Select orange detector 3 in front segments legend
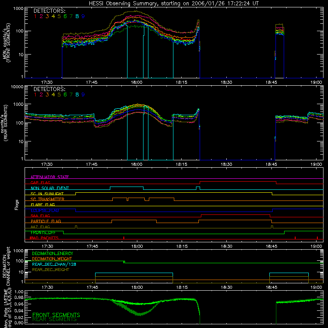Image resolution: width=328 pixels, height=328 pixels. [47, 16]
